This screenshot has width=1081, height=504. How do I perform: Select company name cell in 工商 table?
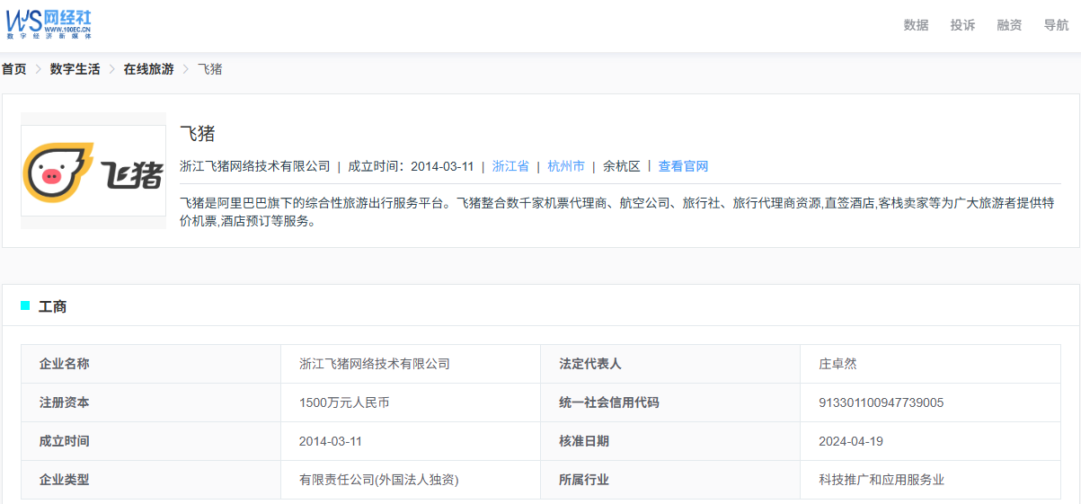(411, 364)
